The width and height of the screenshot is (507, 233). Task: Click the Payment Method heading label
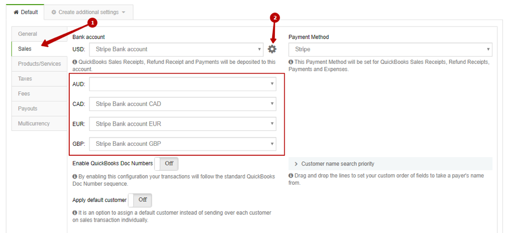(x=309, y=37)
